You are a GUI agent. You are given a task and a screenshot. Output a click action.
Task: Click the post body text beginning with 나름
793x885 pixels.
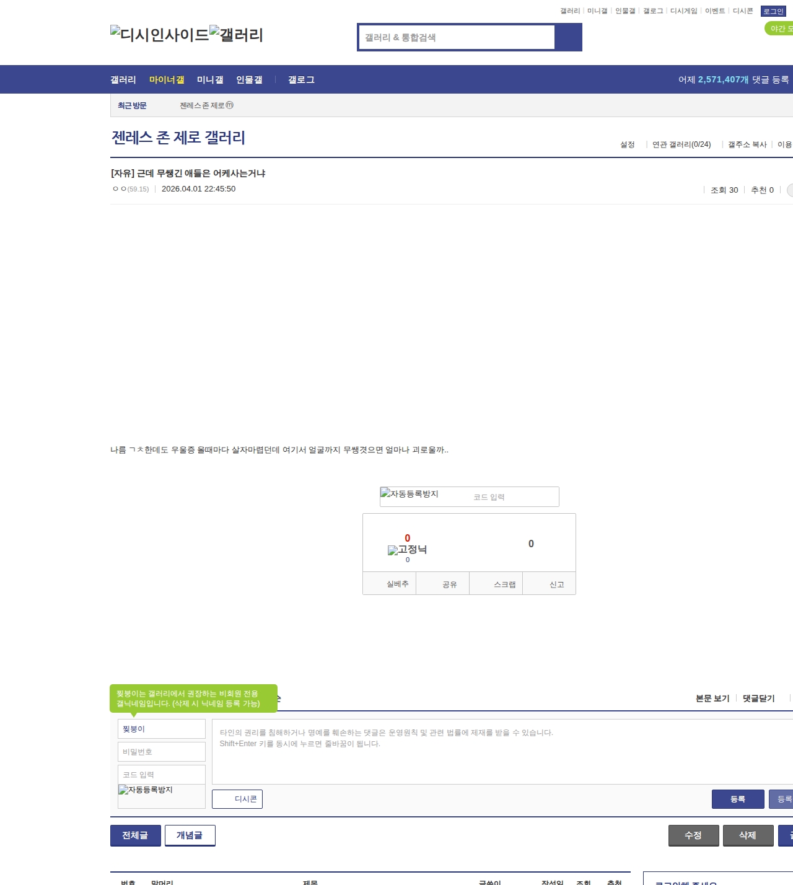click(x=279, y=450)
